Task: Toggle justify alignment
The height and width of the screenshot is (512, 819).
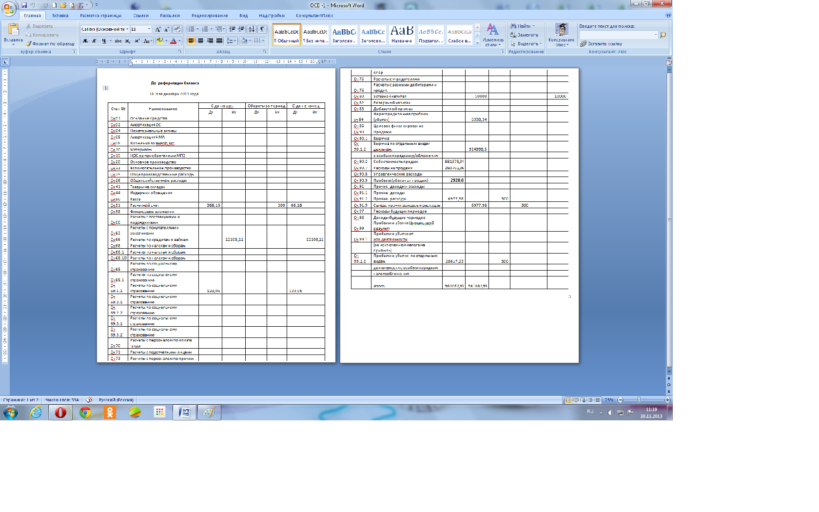Action: pos(219,41)
